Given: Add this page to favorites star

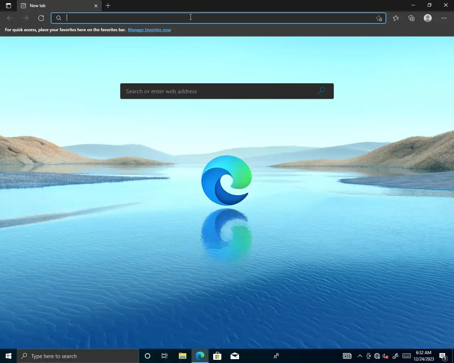Looking at the screenshot, I should click(x=379, y=18).
